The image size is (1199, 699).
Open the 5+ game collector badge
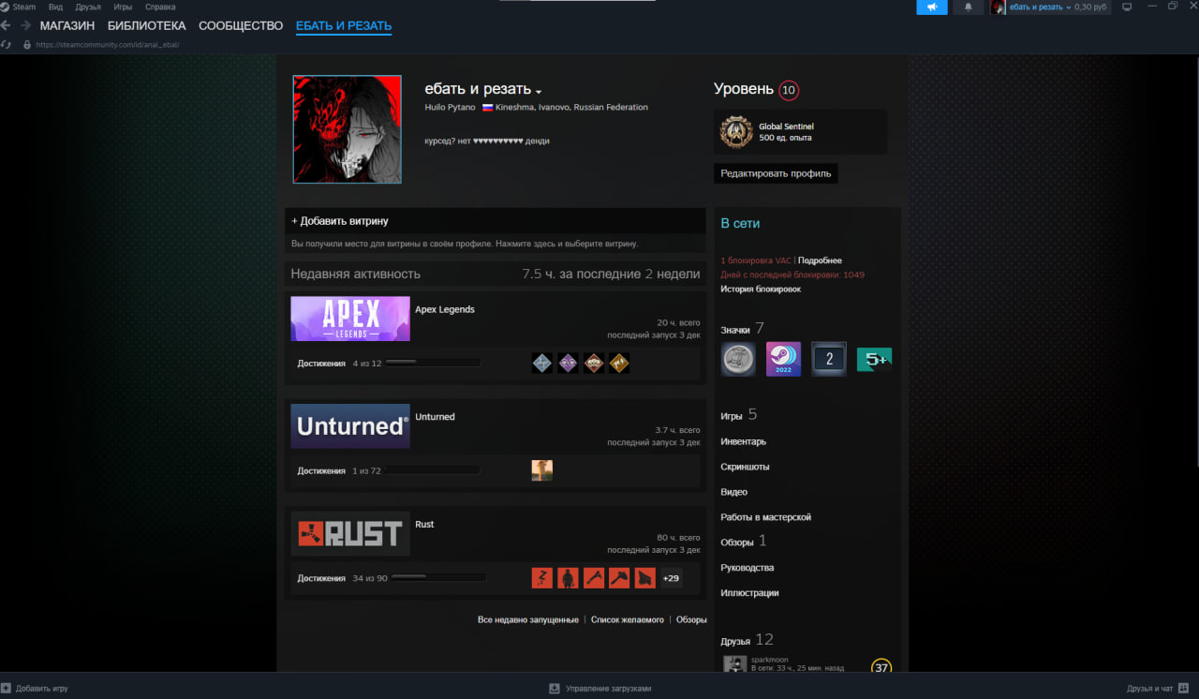click(x=874, y=359)
